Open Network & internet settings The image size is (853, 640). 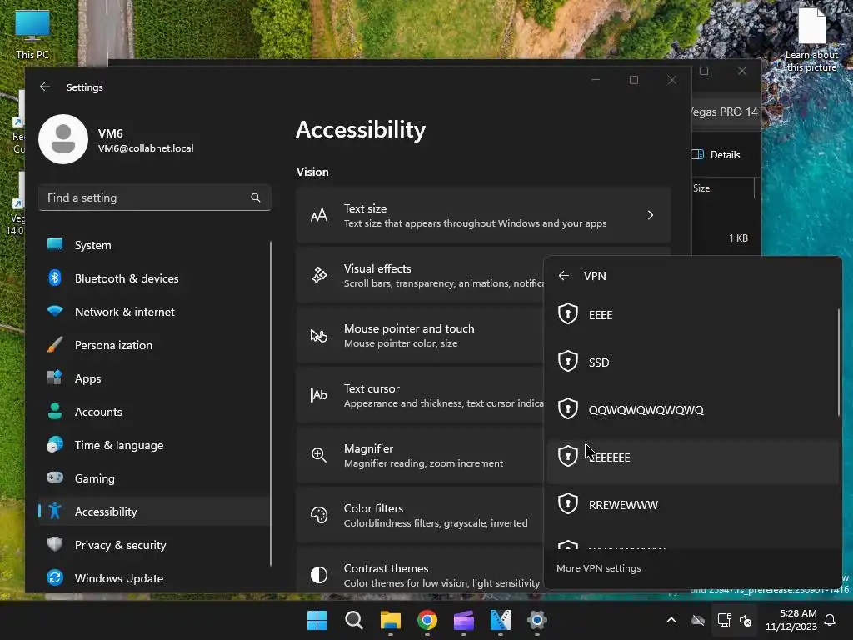(154, 312)
